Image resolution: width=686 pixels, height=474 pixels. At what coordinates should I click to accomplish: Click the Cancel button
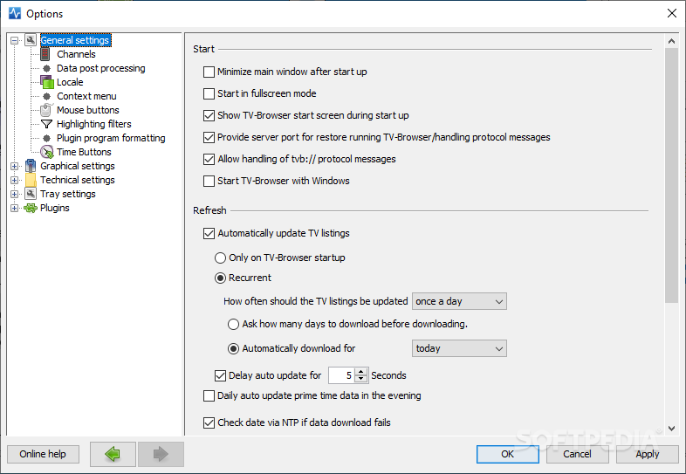577,454
